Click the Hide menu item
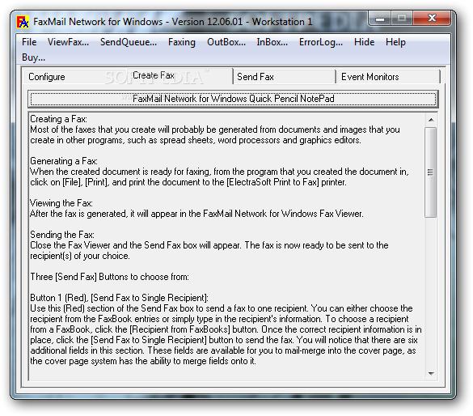 click(364, 42)
